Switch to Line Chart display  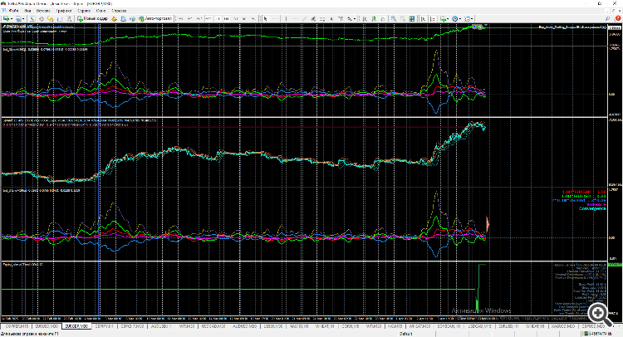click(384, 18)
